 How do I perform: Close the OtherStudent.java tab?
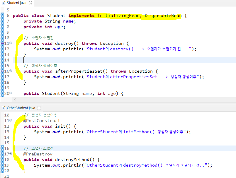[39, 108]
